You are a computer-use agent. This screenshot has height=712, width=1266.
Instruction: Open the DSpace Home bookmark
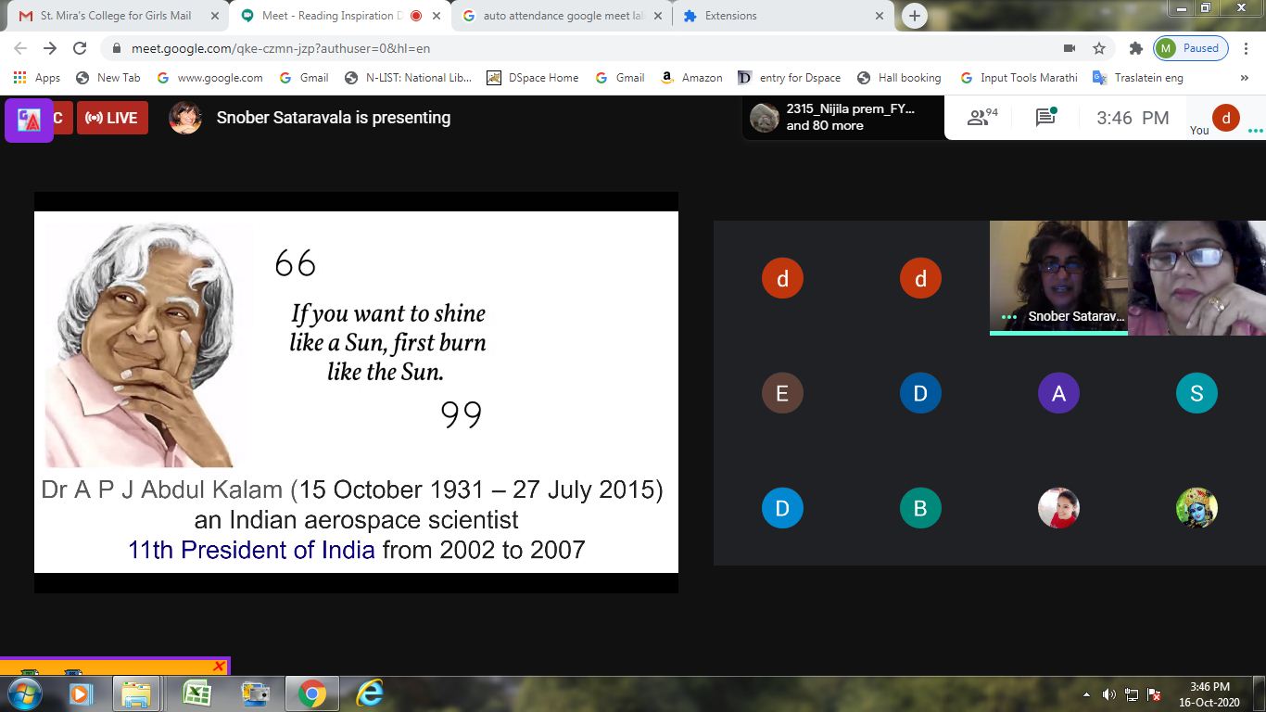533,78
